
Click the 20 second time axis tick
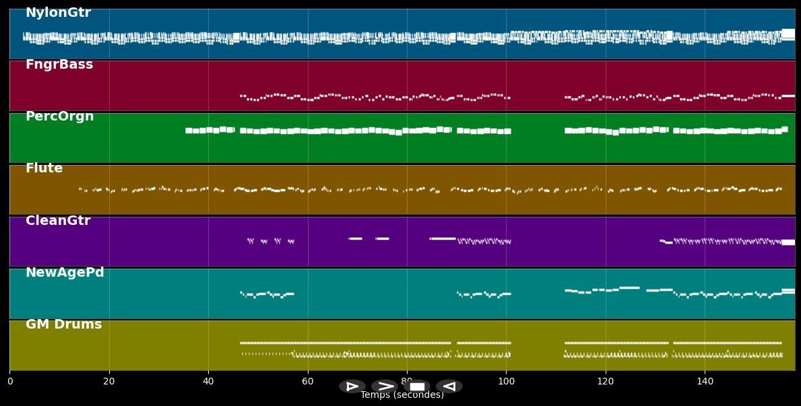pyautogui.click(x=109, y=382)
